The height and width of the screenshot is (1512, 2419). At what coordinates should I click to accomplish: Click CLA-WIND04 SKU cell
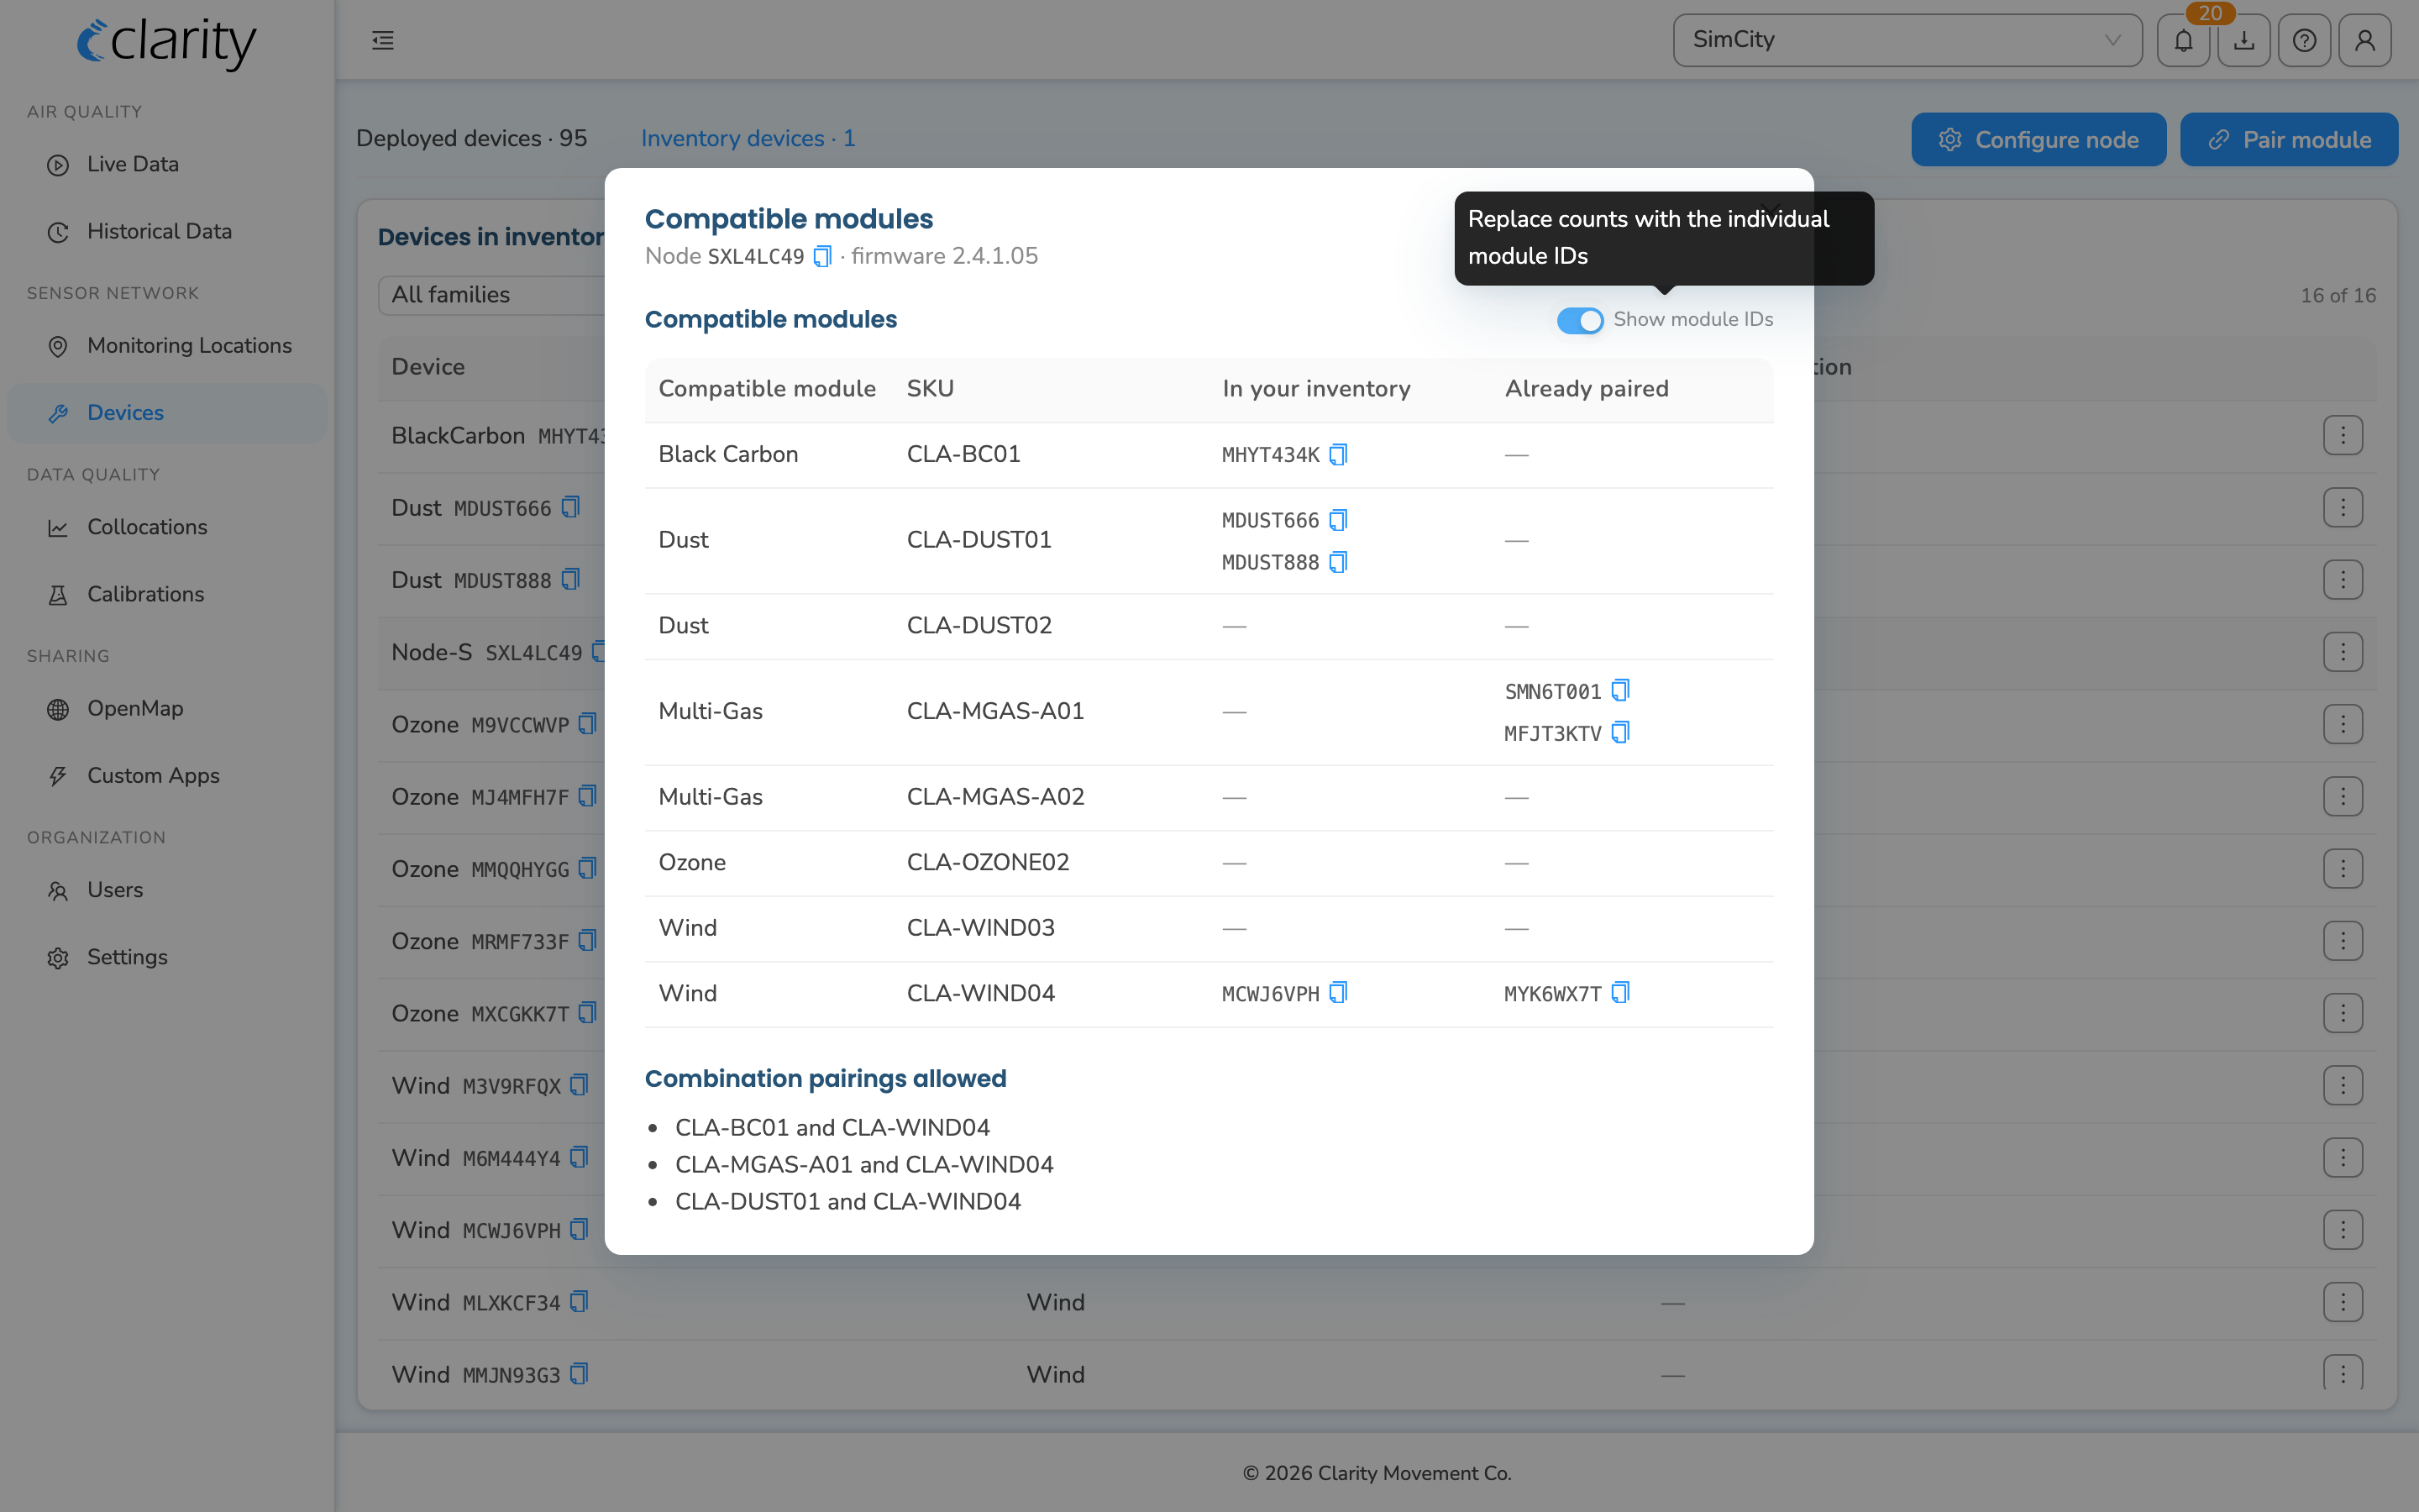tap(980, 993)
